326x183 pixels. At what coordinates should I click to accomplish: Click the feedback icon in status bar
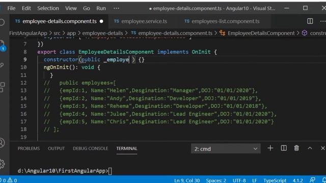(x=312, y=180)
